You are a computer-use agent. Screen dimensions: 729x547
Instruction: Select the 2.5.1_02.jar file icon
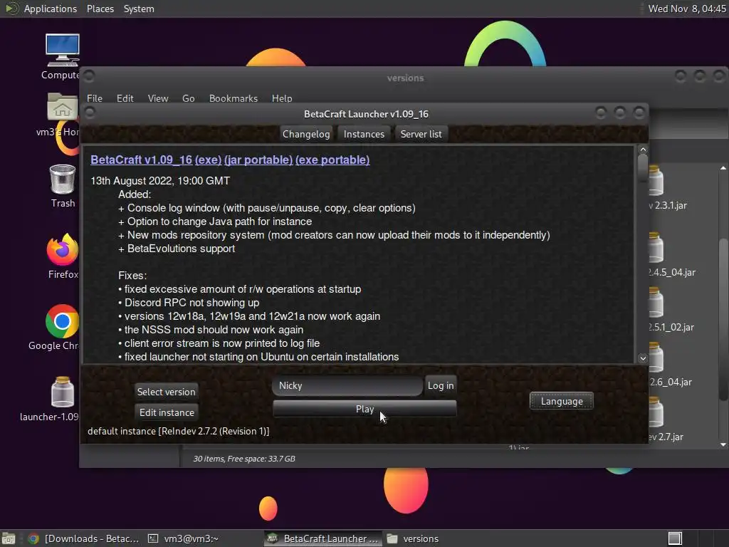(x=655, y=302)
